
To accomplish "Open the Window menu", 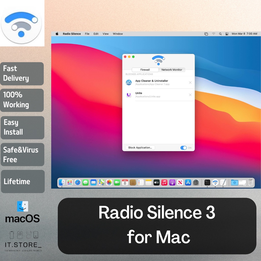I will click(118, 34).
